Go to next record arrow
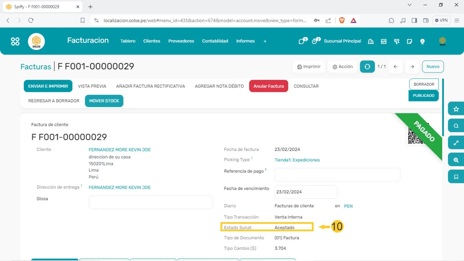The height and width of the screenshot is (261, 464). coord(412,67)
